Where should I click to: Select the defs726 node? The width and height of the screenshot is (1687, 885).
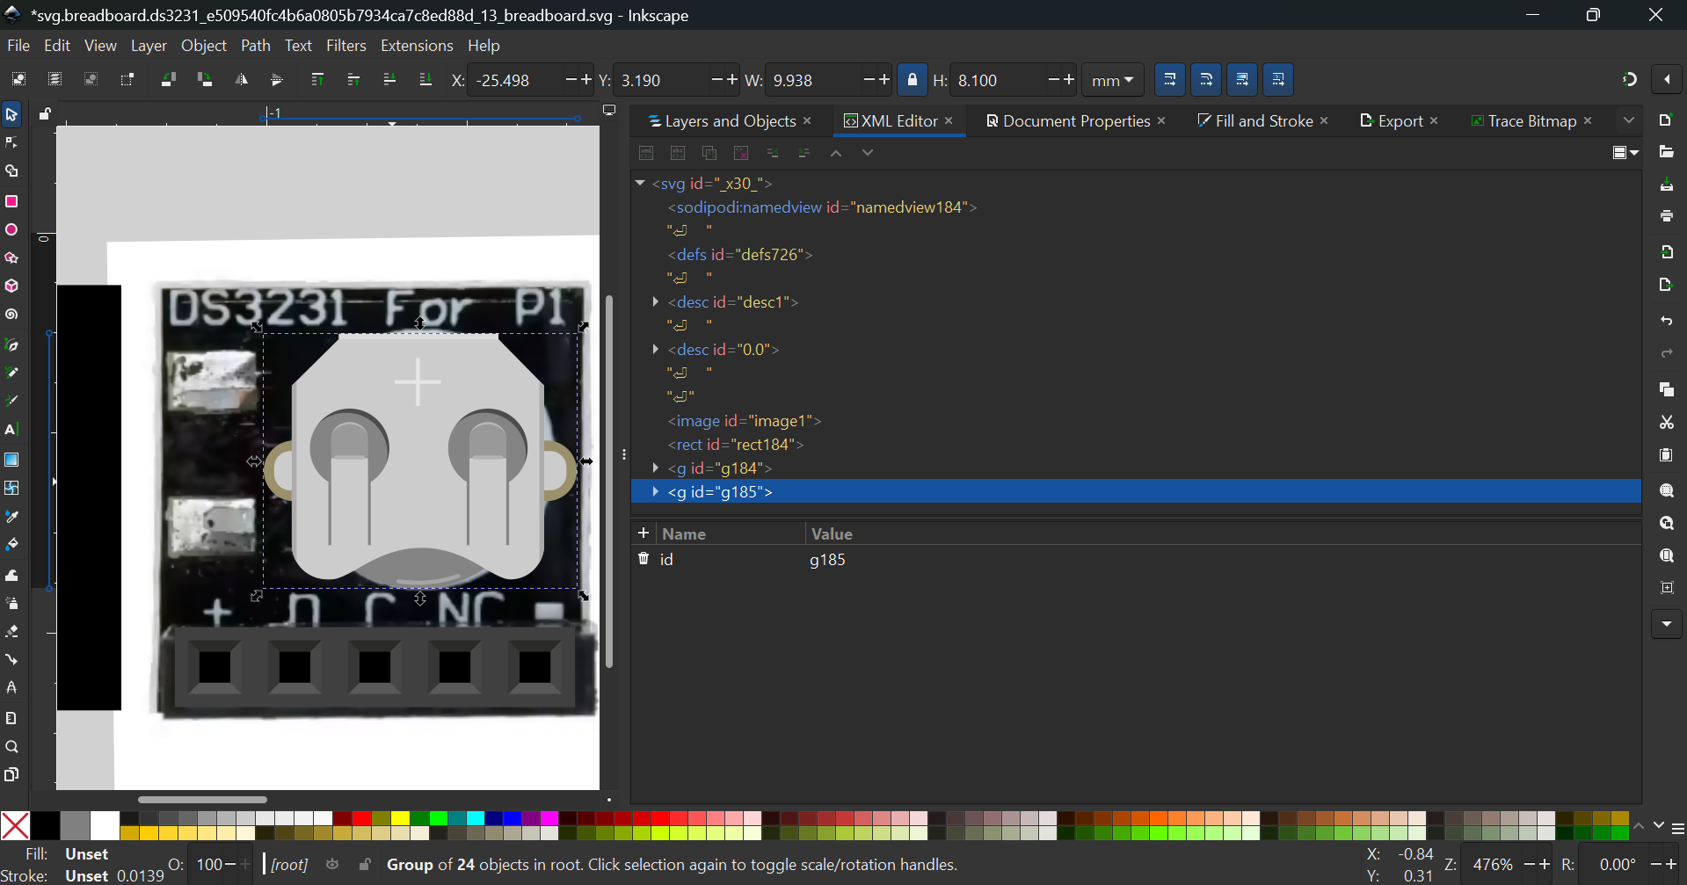(x=739, y=254)
